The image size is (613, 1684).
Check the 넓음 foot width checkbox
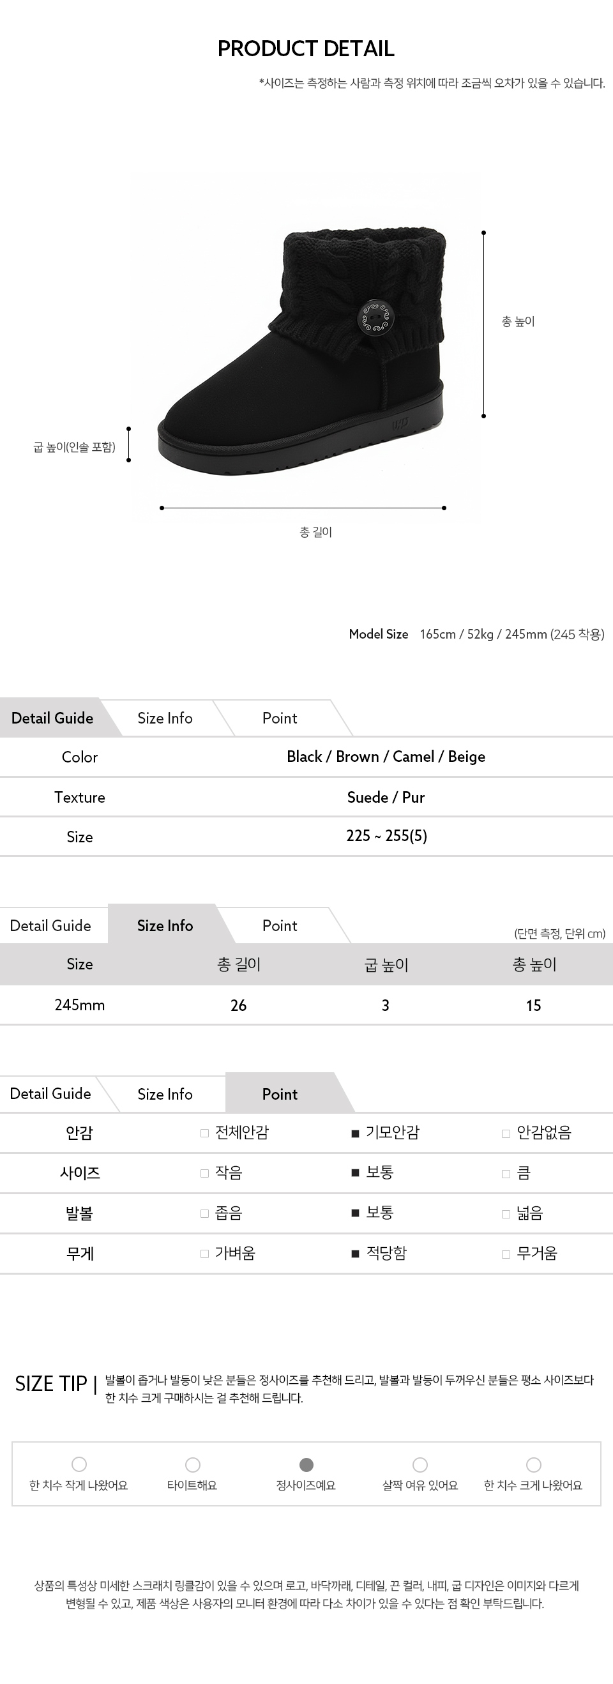point(506,1214)
